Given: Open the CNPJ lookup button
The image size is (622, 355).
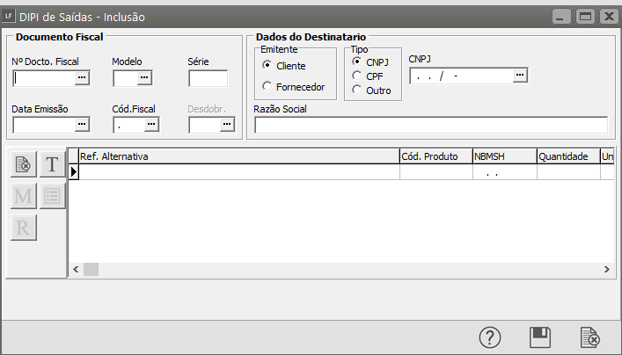Looking at the screenshot, I should (x=520, y=76).
